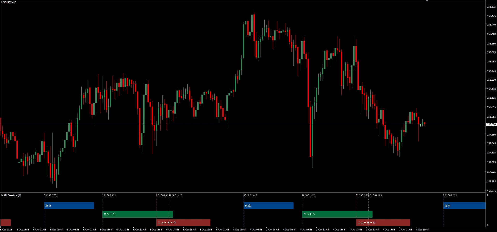Click the 158.515 price scale value

(x=491, y=7)
